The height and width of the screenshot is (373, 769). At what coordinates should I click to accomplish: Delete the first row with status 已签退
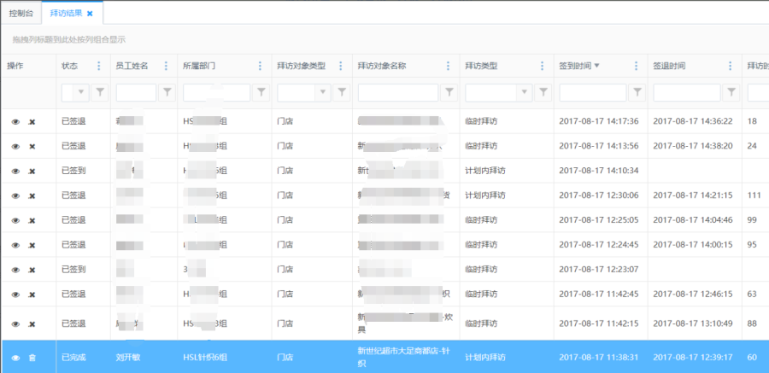[x=32, y=122]
